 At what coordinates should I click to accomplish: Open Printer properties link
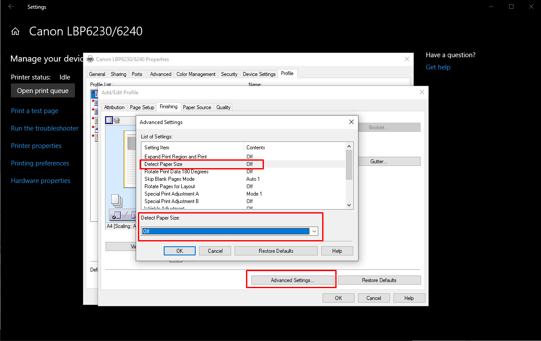pyautogui.click(x=36, y=146)
